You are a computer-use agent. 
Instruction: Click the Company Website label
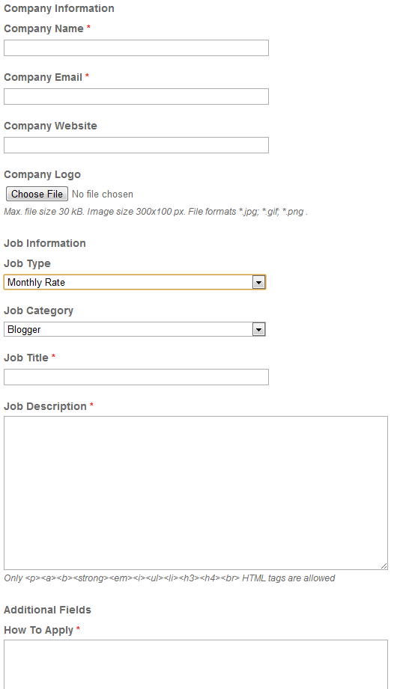51,126
